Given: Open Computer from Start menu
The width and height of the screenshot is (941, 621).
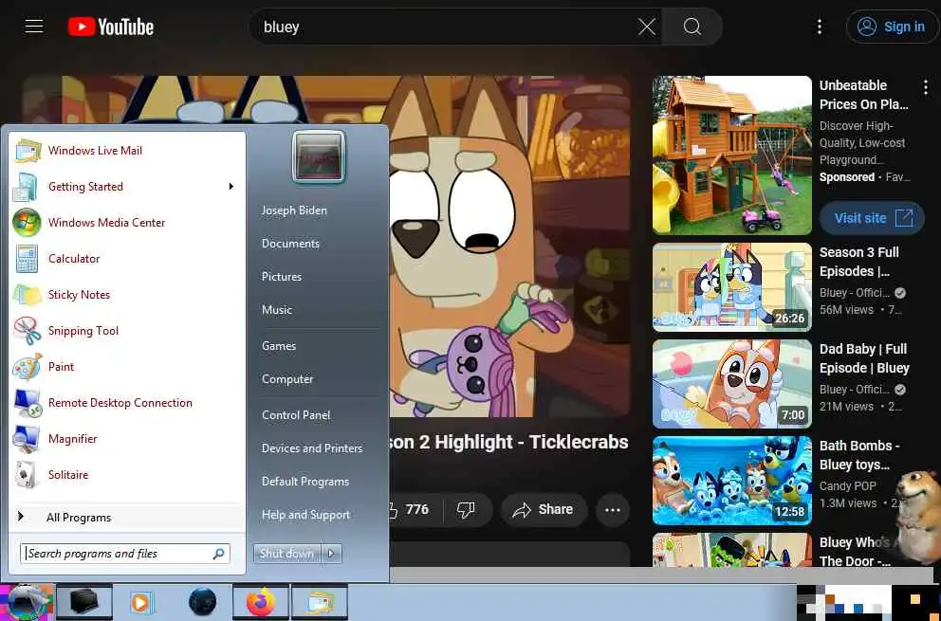Looking at the screenshot, I should click(287, 379).
